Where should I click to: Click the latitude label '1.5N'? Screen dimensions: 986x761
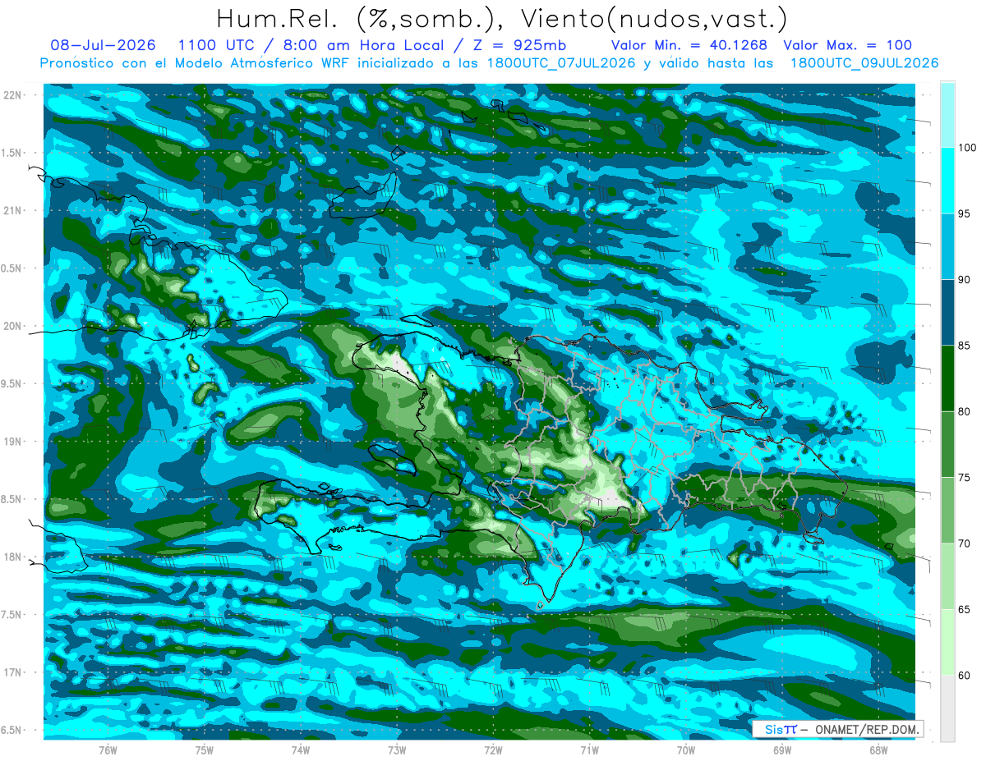point(13,153)
